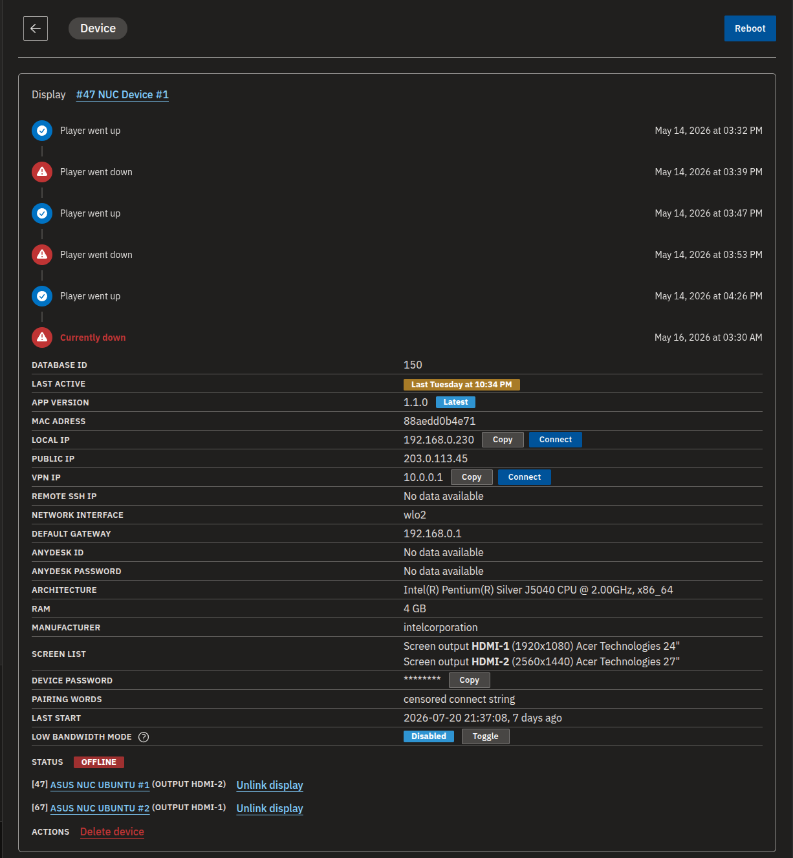793x858 pixels.
Task: Click the Database ID value 150
Action: (413, 365)
